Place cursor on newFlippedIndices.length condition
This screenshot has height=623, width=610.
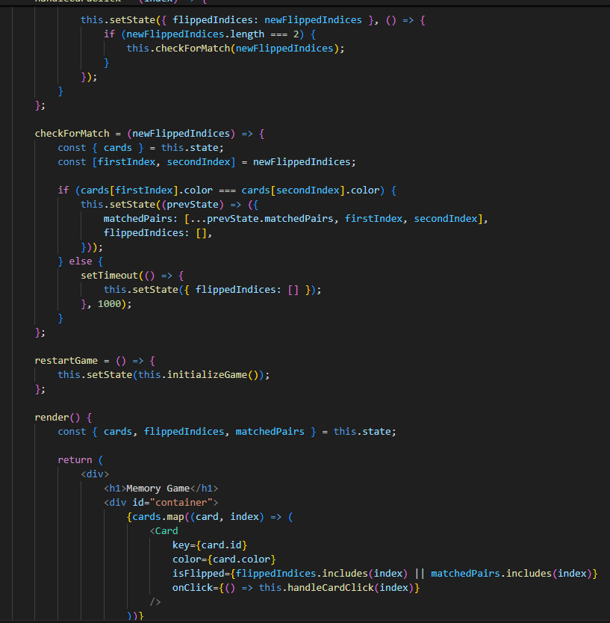click(195, 34)
